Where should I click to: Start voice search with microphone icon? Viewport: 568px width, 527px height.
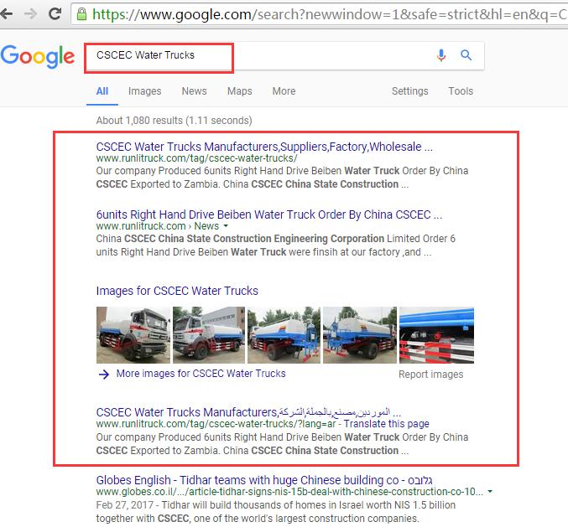click(x=440, y=55)
